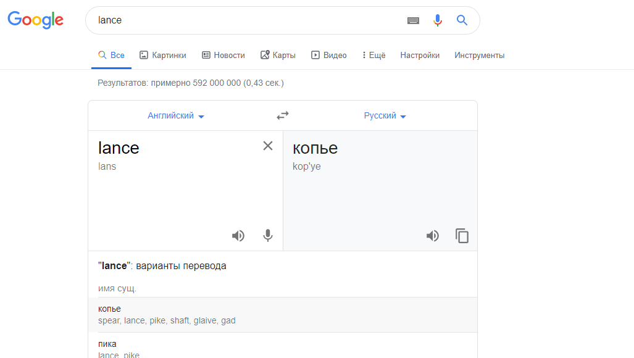Expand the Ещё more menu
Image resolution: width=634 pixels, height=358 pixels.
[373, 56]
